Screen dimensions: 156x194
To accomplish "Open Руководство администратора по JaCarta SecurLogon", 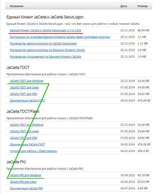I will [x=43, y=44].
